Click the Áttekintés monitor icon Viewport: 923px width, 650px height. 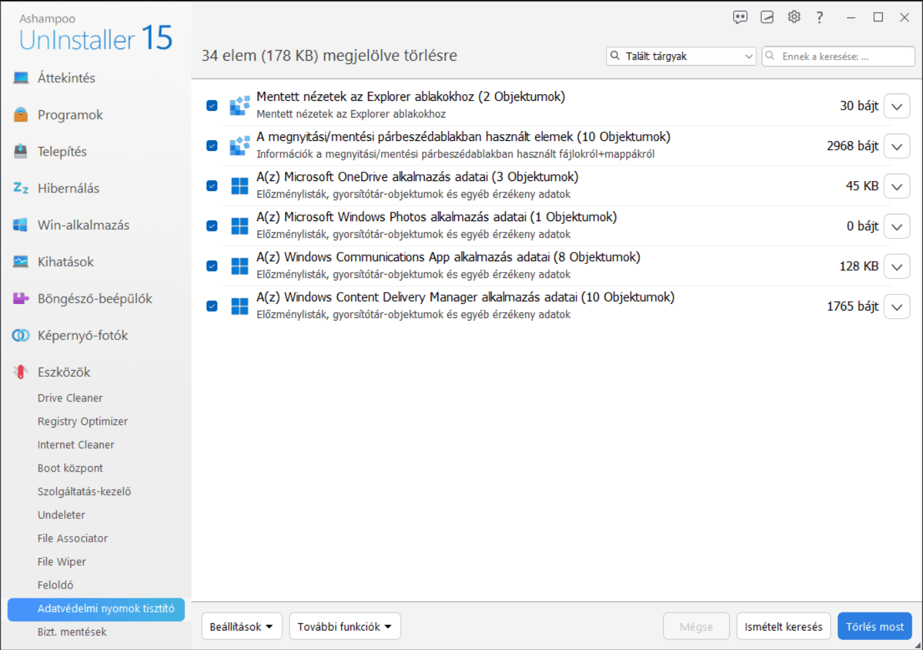[21, 78]
